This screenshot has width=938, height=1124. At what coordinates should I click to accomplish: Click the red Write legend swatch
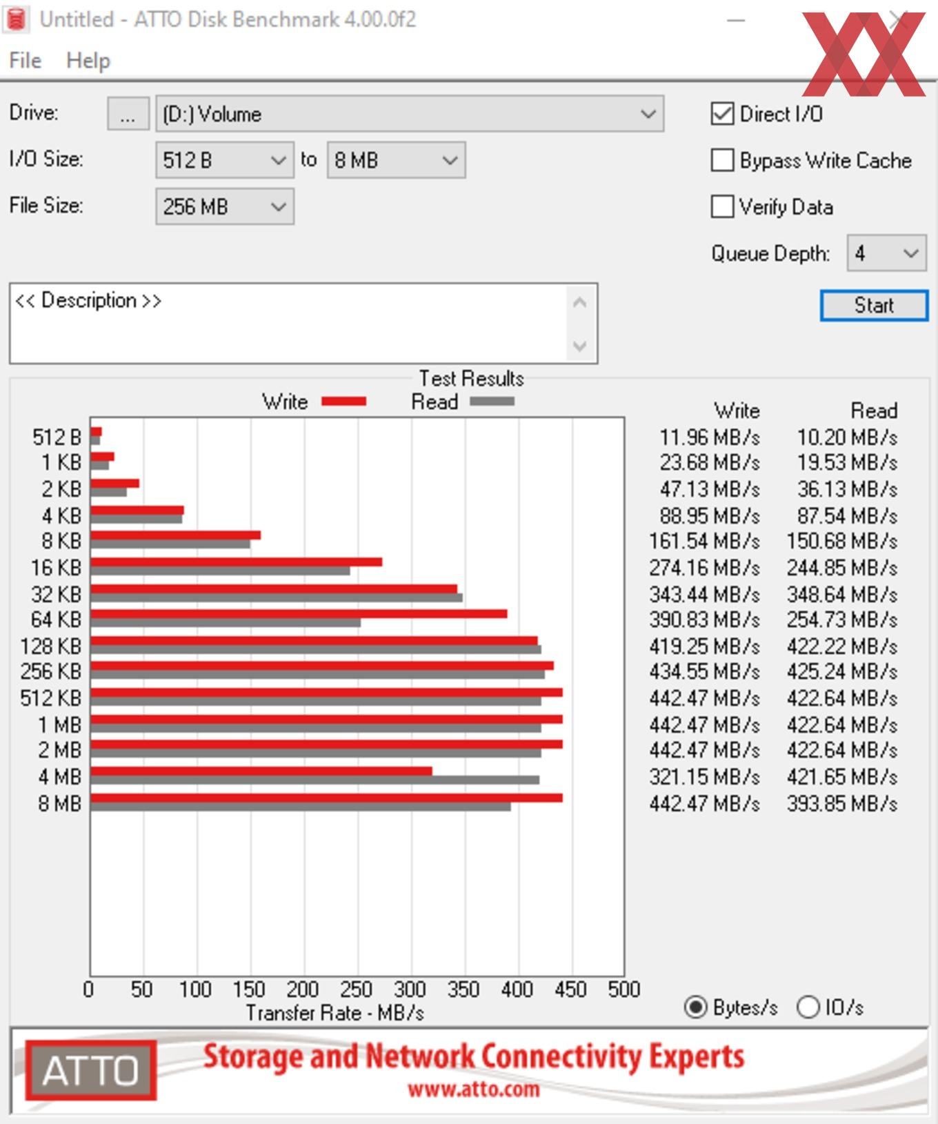pos(343,402)
